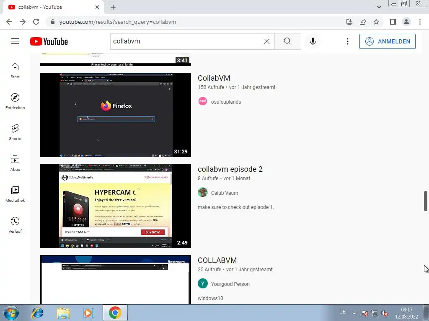Launch Internet Explorer from the taskbar
429x321 pixels.
(x=37, y=313)
